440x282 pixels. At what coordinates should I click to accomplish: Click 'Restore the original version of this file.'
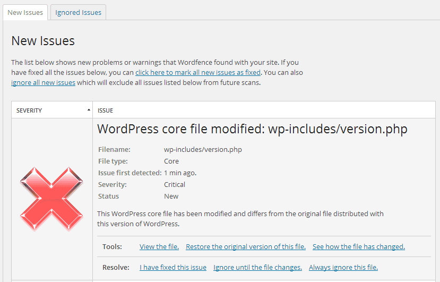pyautogui.click(x=246, y=246)
